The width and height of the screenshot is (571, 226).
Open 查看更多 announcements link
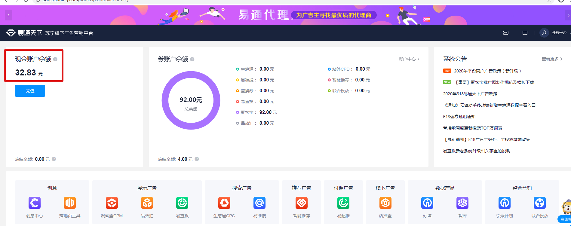click(x=552, y=59)
